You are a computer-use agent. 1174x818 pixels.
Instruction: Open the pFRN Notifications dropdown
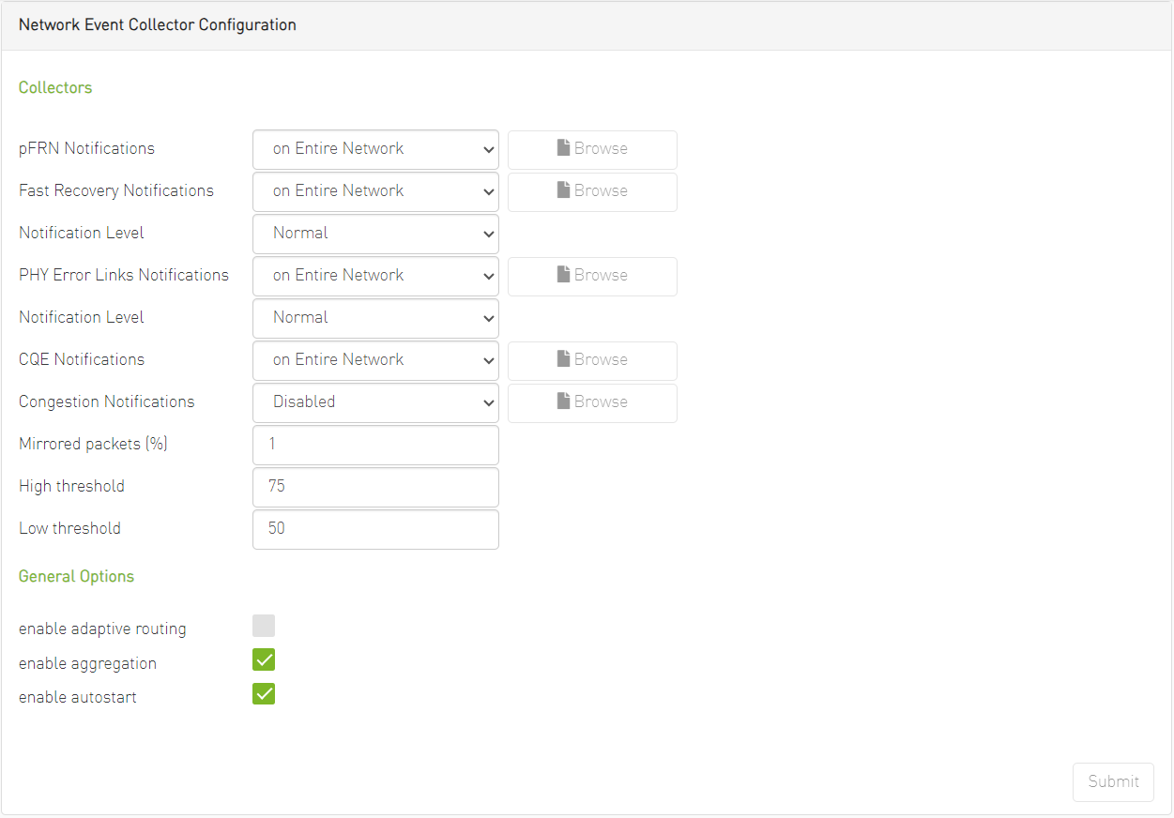click(x=375, y=149)
